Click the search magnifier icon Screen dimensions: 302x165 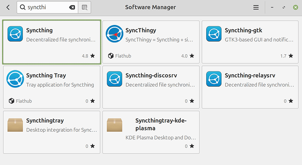22,7
